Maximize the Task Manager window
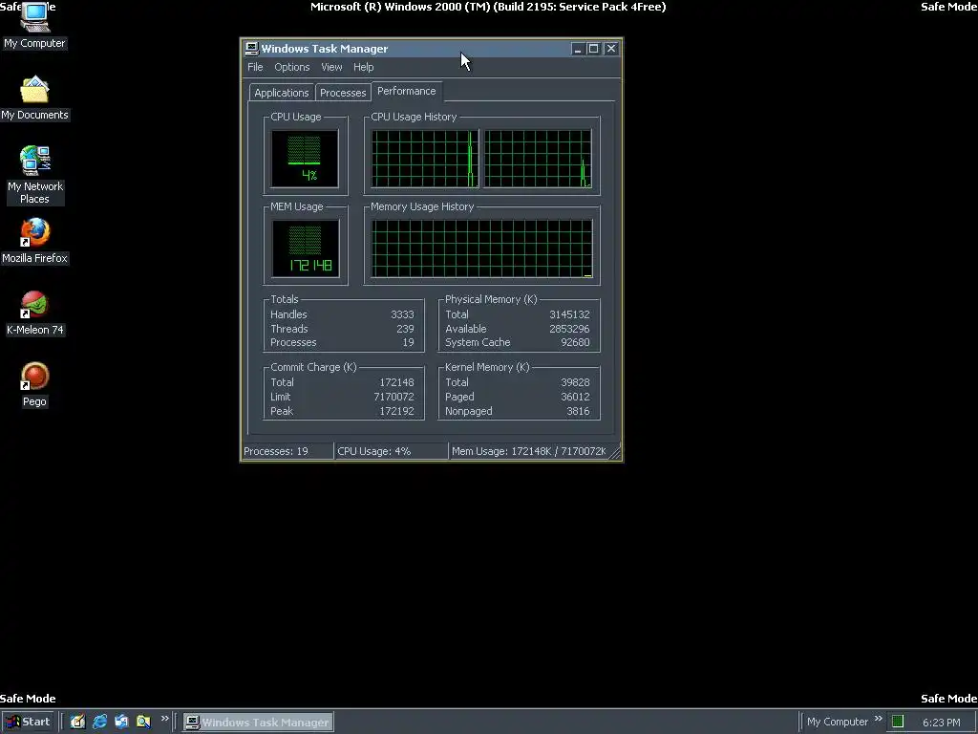The height and width of the screenshot is (734, 978). click(x=594, y=49)
